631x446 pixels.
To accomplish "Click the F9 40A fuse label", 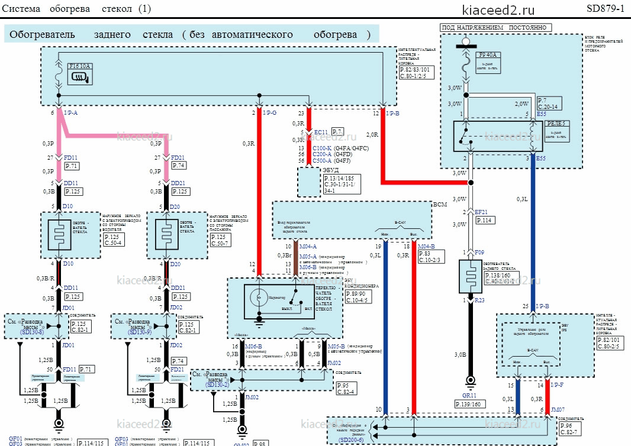I will pos(488,55).
